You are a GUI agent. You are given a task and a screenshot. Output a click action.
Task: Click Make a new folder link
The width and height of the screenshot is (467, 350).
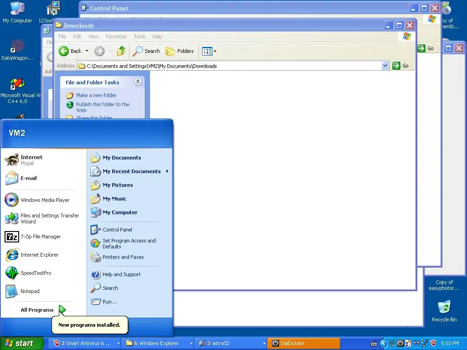pyautogui.click(x=96, y=95)
